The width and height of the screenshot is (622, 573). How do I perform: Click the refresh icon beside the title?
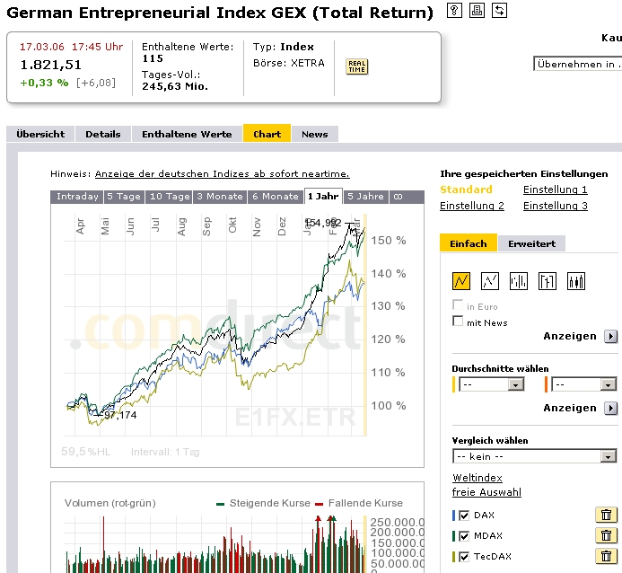(x=499, y=10)
